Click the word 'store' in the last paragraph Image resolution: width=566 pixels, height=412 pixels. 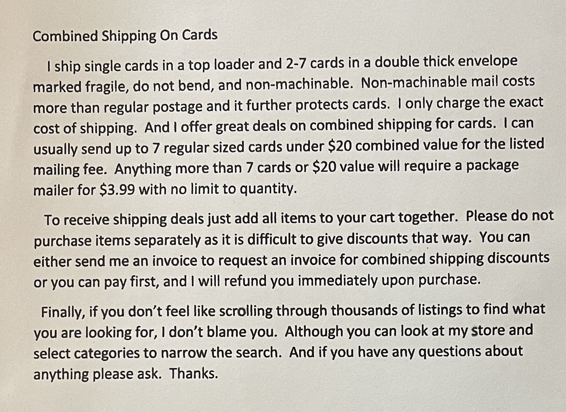pyautogui.click(x=489, y=331)
